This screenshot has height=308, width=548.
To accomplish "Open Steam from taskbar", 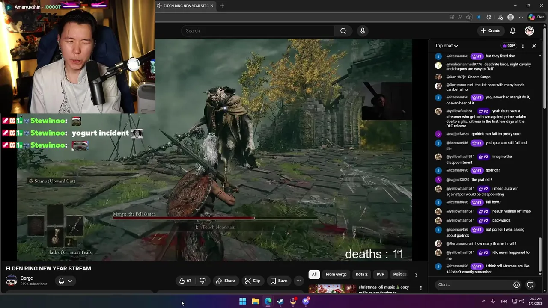I will [280, 301].
